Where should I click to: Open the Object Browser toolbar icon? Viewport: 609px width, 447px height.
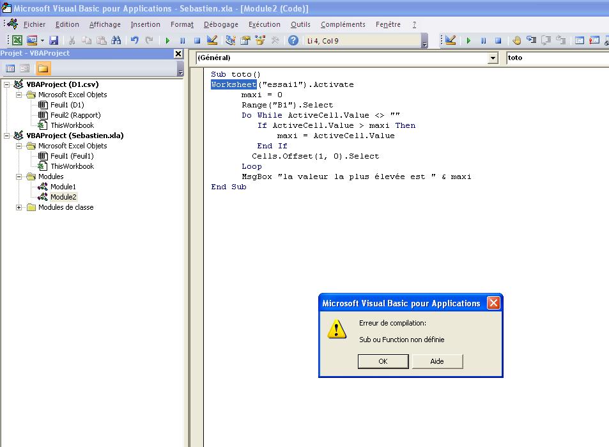click(x=260, y=40)
